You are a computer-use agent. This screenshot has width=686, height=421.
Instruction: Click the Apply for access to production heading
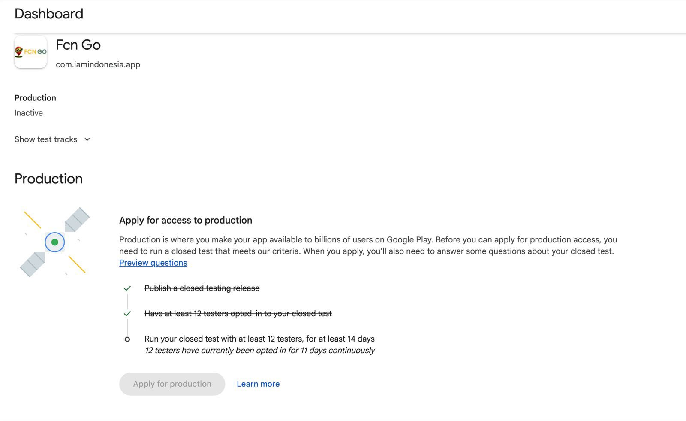tap(186, 220)
